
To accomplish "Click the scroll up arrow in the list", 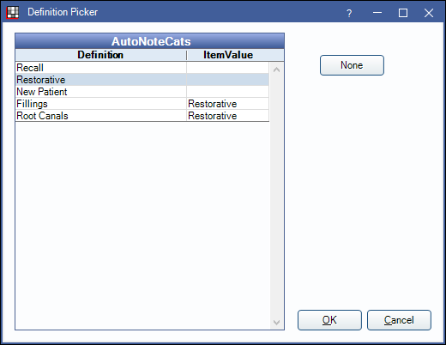I will 276,70.
